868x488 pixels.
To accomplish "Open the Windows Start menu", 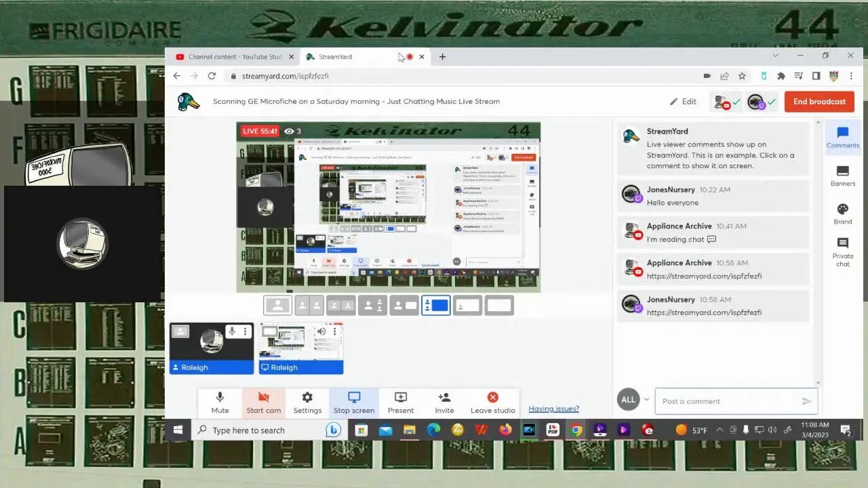I will coord(178,430).
